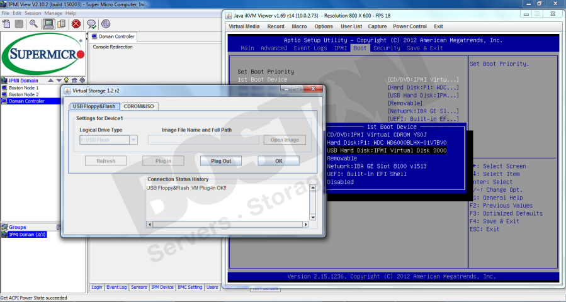Select USB Hard Disk:IPMI Virtual Disk 3000 option
This screenshot has width=566, height=302.
pos(387,150)
